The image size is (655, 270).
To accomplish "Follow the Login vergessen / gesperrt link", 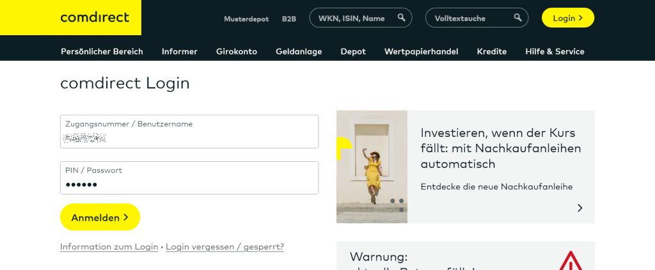I will click(225, 247).
